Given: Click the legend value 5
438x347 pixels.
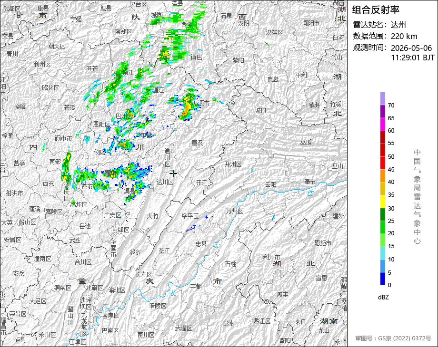Looking at the screenshot, I should tap(389, 272).
